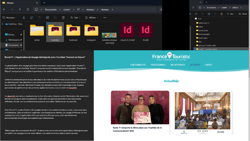Select the autres folder in réseaux window
This screenshot has height=141, width=250.
pyautogui.click(x=37, y=33)
